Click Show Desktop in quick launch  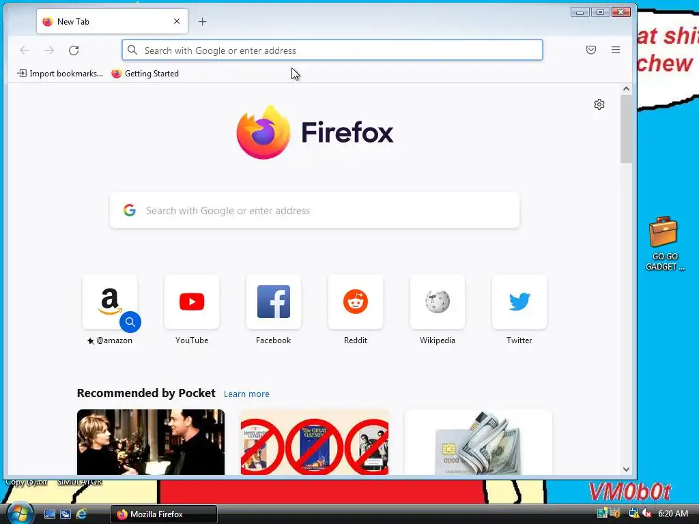pyautogui.click(x=50, y=514)
